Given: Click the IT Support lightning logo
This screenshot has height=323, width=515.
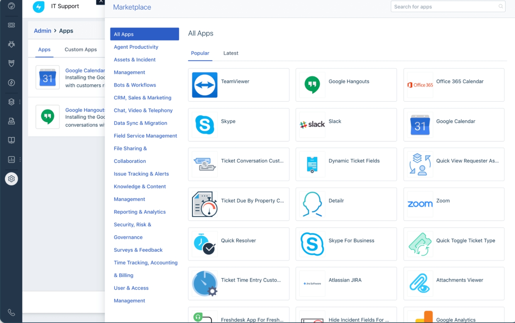Looking at the screenshot, I should pyautogui.click(x=39, y=7).
